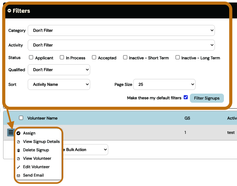
Task: Click the Edit Volunteer pencil icon
Action: 18,167
